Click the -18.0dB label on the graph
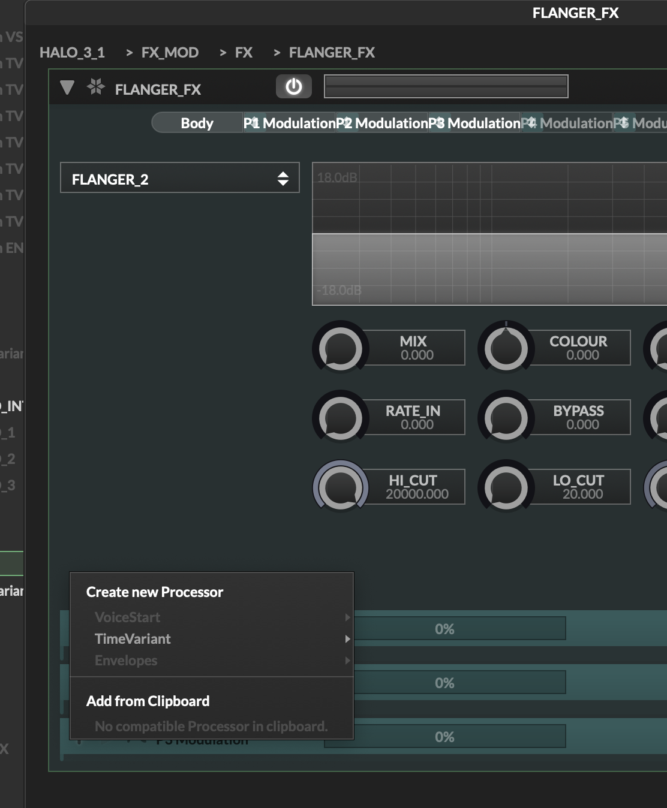The image size is (667, 808). pos(339,290)
